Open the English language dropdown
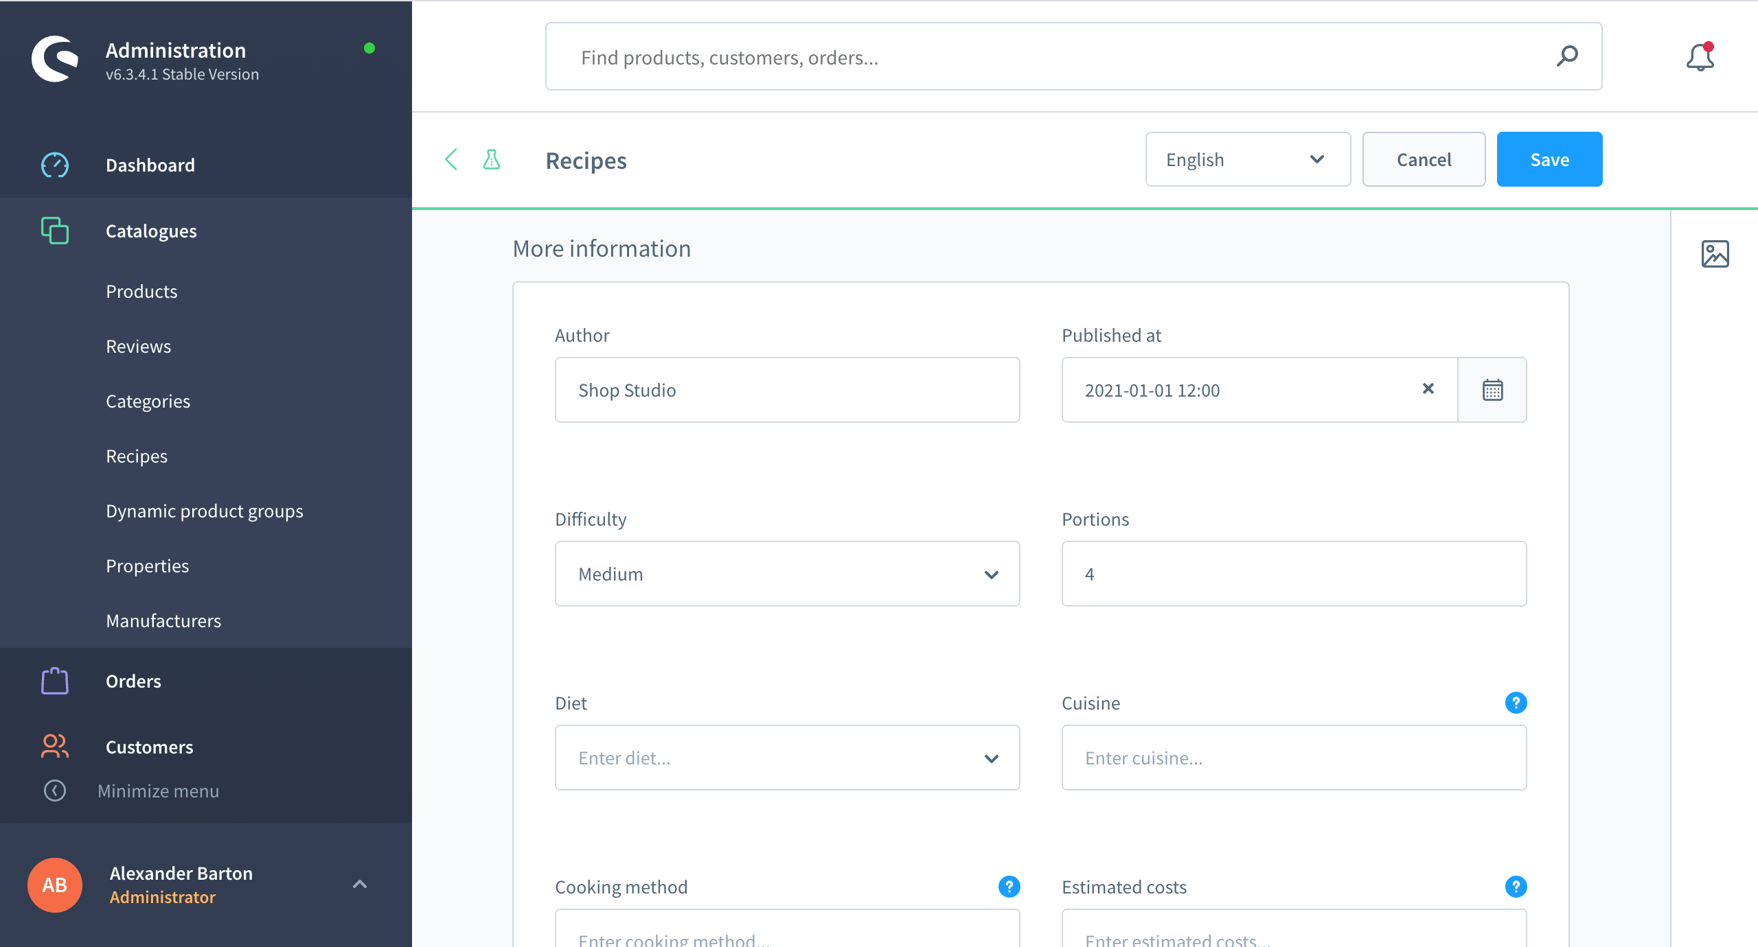The image size is (1758, 947). pos(1247,159)
